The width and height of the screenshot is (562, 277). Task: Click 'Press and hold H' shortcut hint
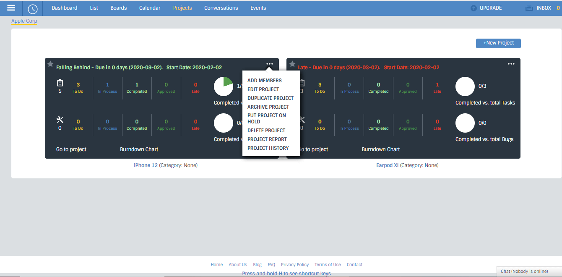(x=286, y=274)
